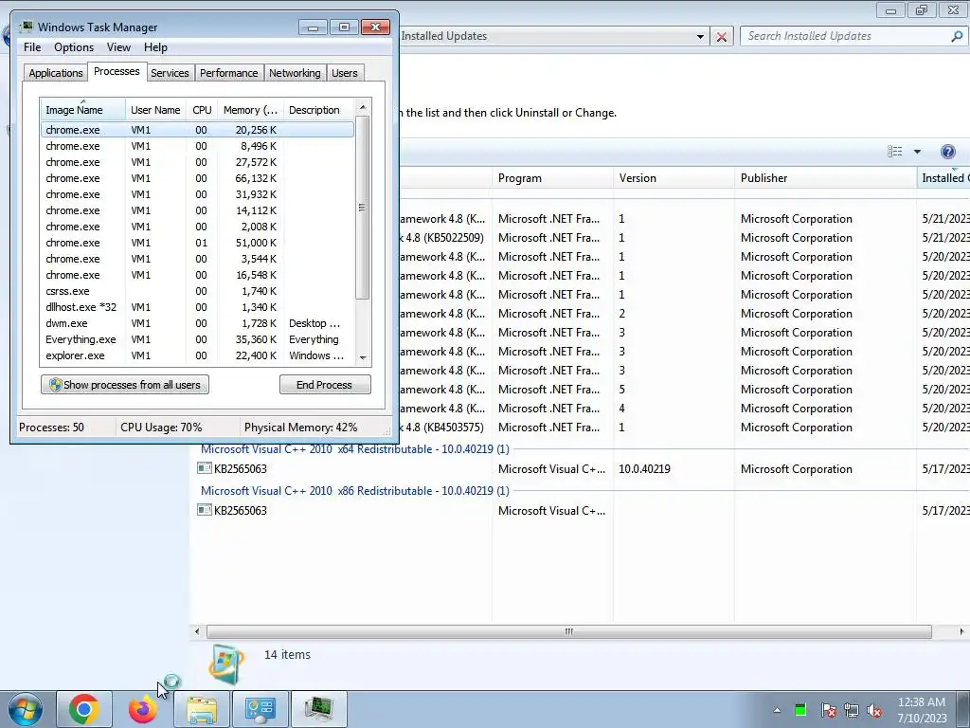Change view icon in Installed Updates

click(894, 152)
